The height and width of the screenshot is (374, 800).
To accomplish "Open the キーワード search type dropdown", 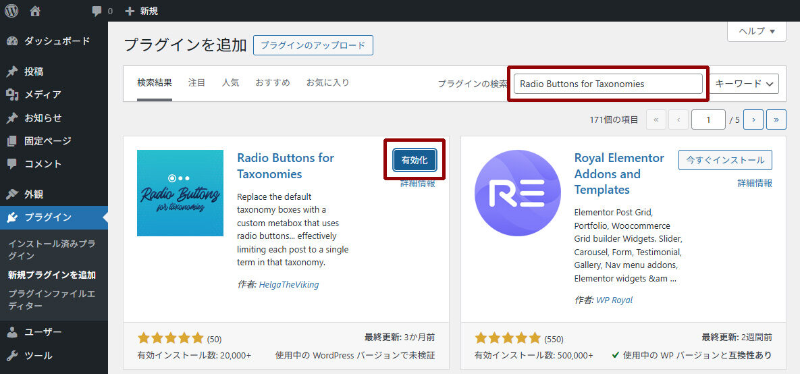I will click(x=745, y=84).
